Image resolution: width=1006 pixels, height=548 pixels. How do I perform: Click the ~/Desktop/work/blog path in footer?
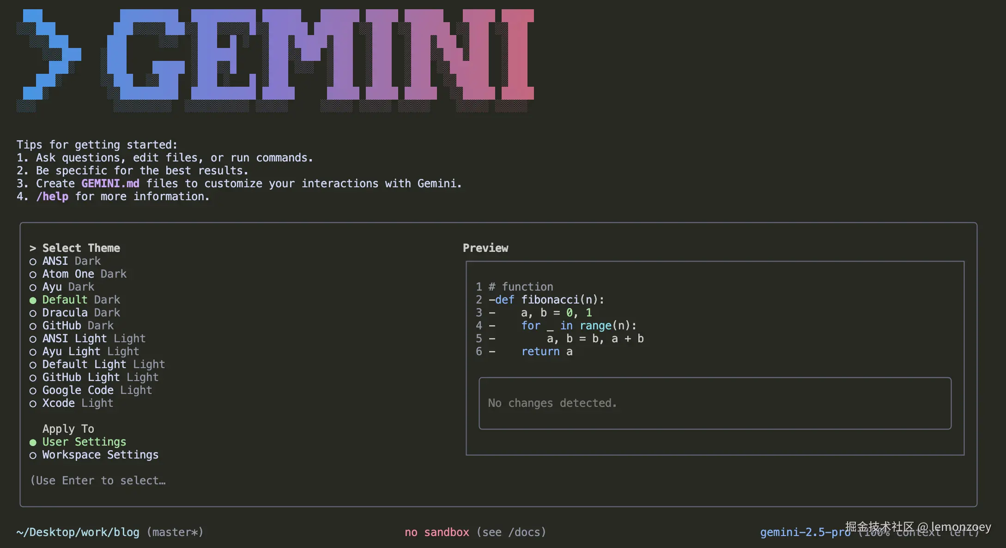tap(78, 532)
